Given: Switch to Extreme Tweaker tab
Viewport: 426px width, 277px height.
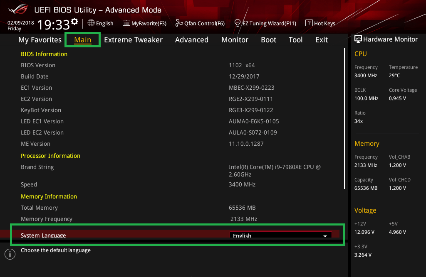Looking at the screenshot, I should (134, 40).
